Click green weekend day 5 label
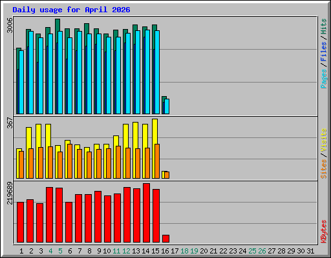Viewport: 331px width, 258px height. click(x=60, y=251)
